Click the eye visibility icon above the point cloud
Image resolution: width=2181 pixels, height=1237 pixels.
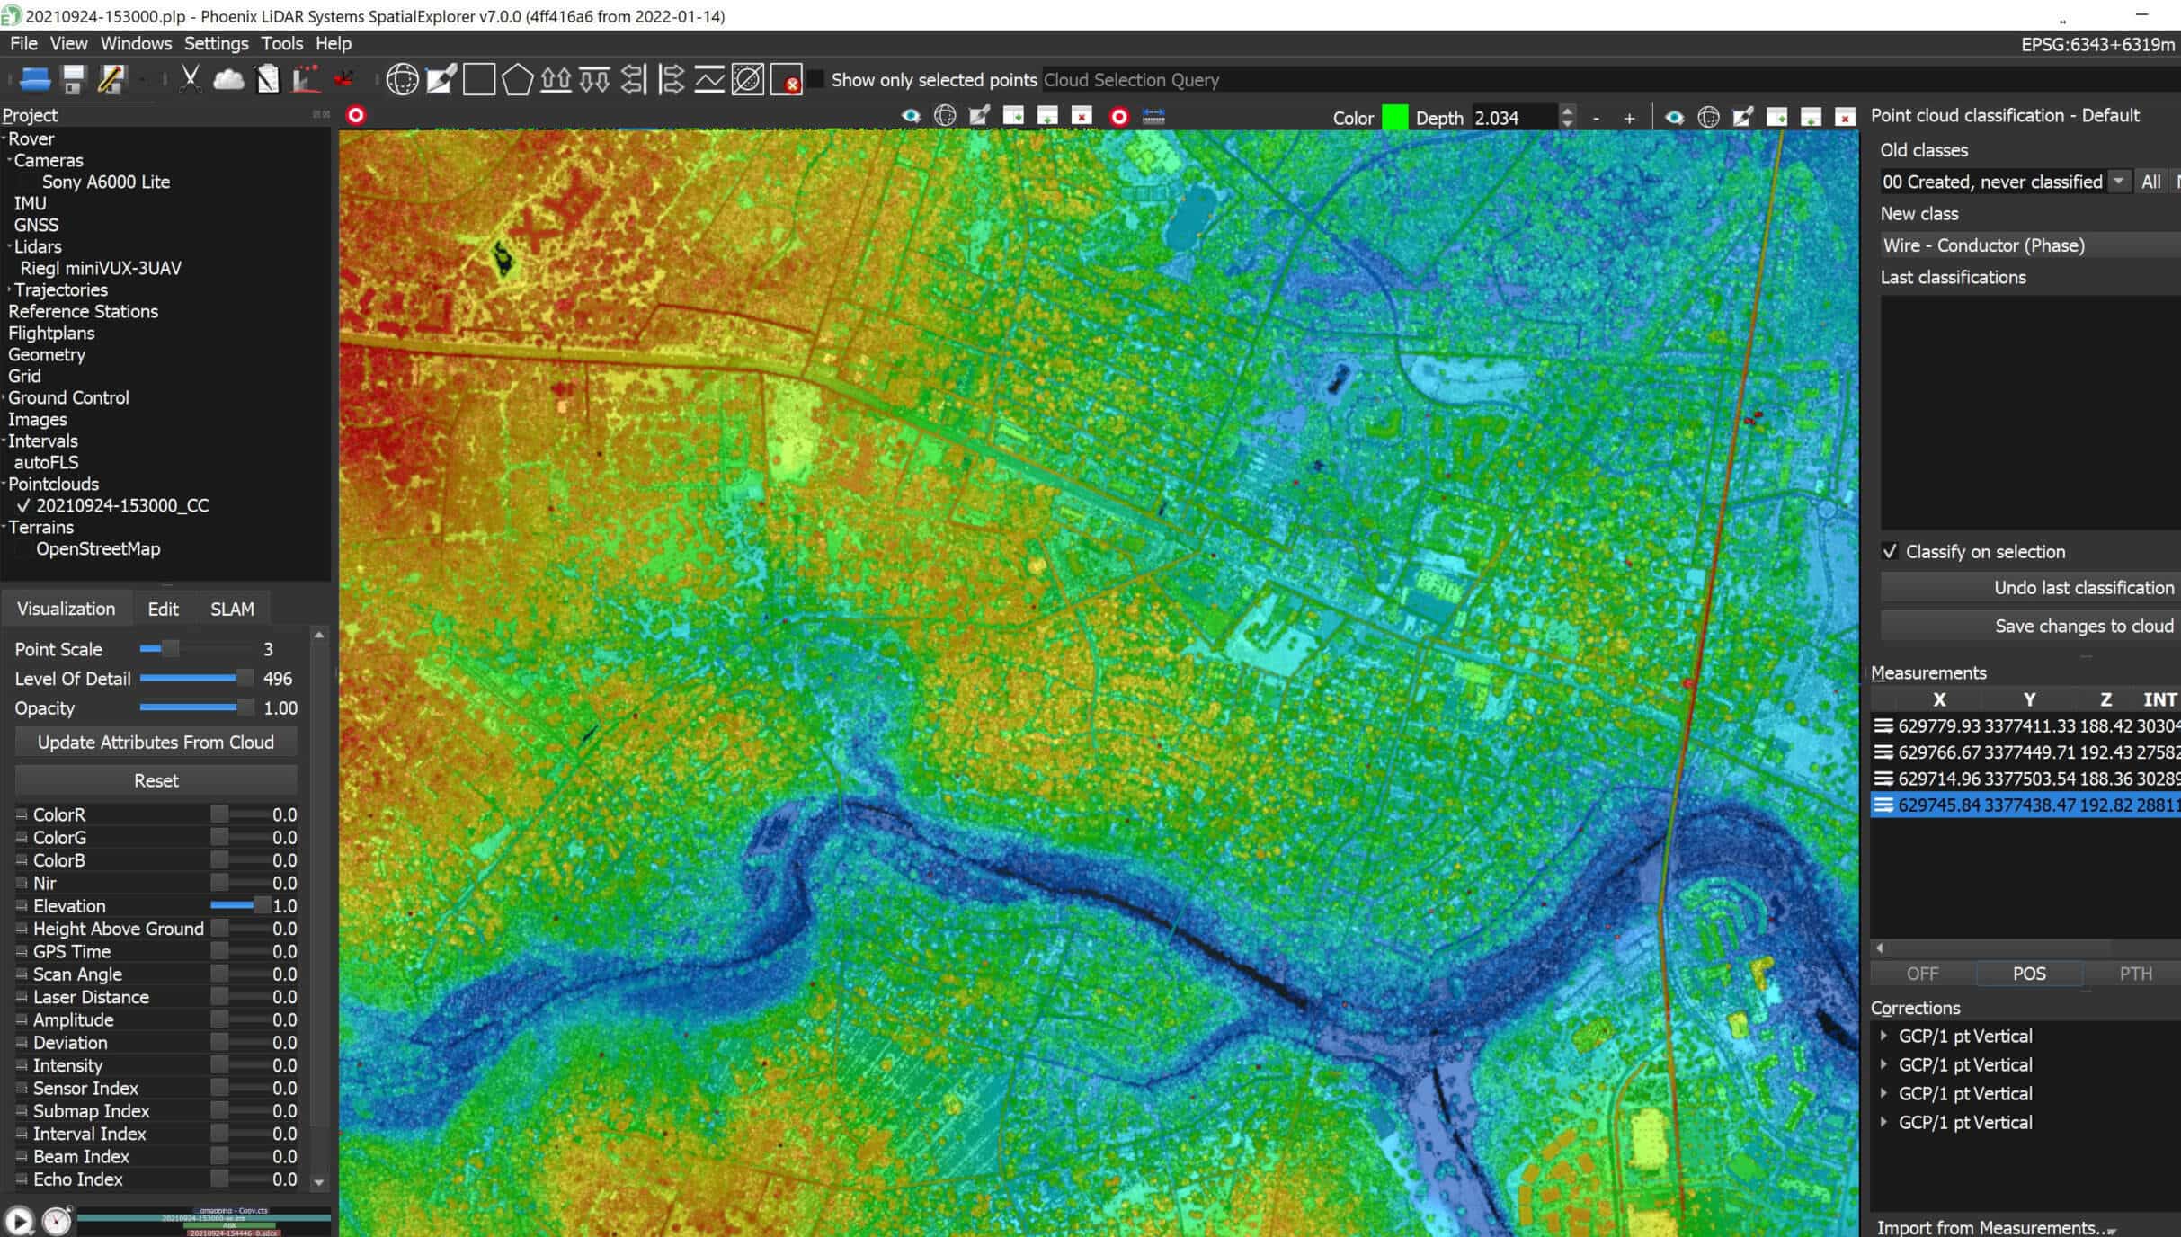click(911, 116)
